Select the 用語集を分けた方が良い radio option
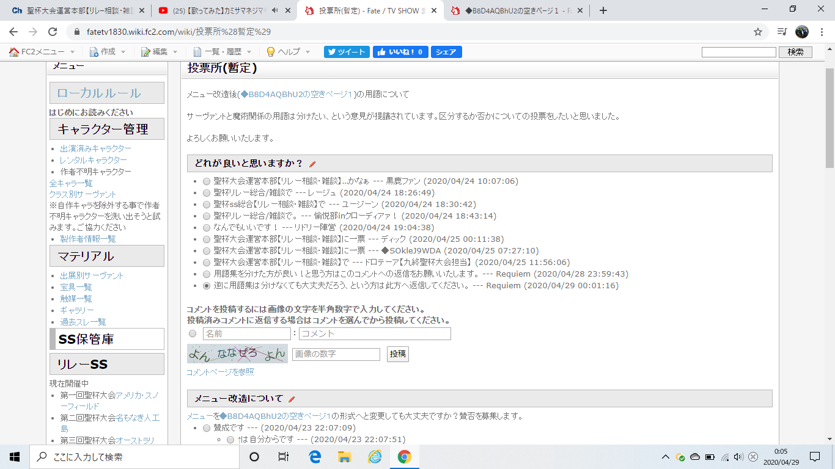This screenshot has height=469, width=835. [206, 274]
